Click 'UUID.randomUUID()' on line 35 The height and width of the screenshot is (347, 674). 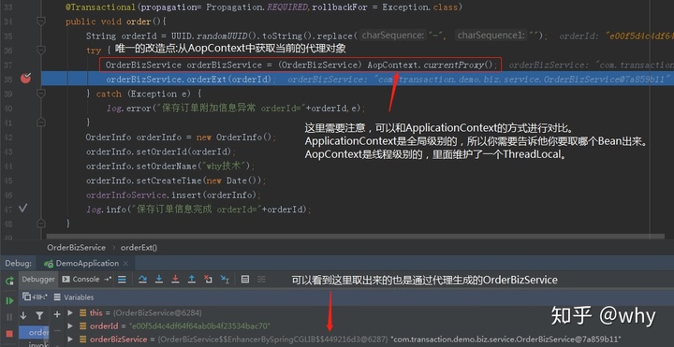point(213,36)
